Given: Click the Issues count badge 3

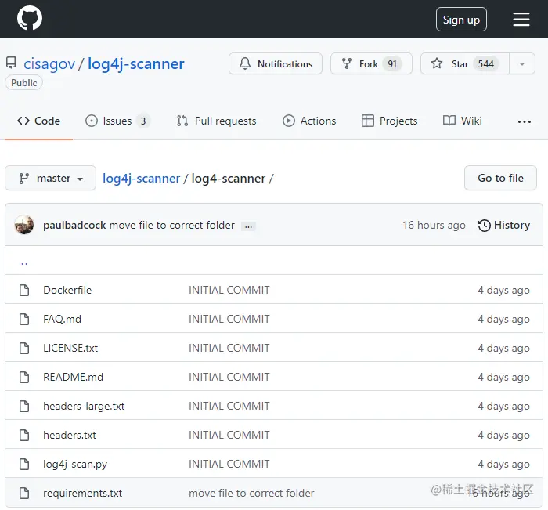Looking at the screenshot, I should (143, 121).
